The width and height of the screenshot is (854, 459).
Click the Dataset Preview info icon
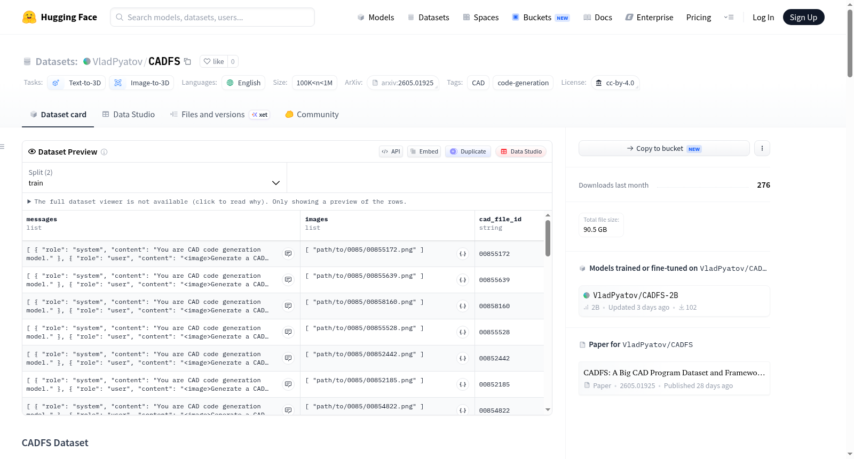(104, 152)
